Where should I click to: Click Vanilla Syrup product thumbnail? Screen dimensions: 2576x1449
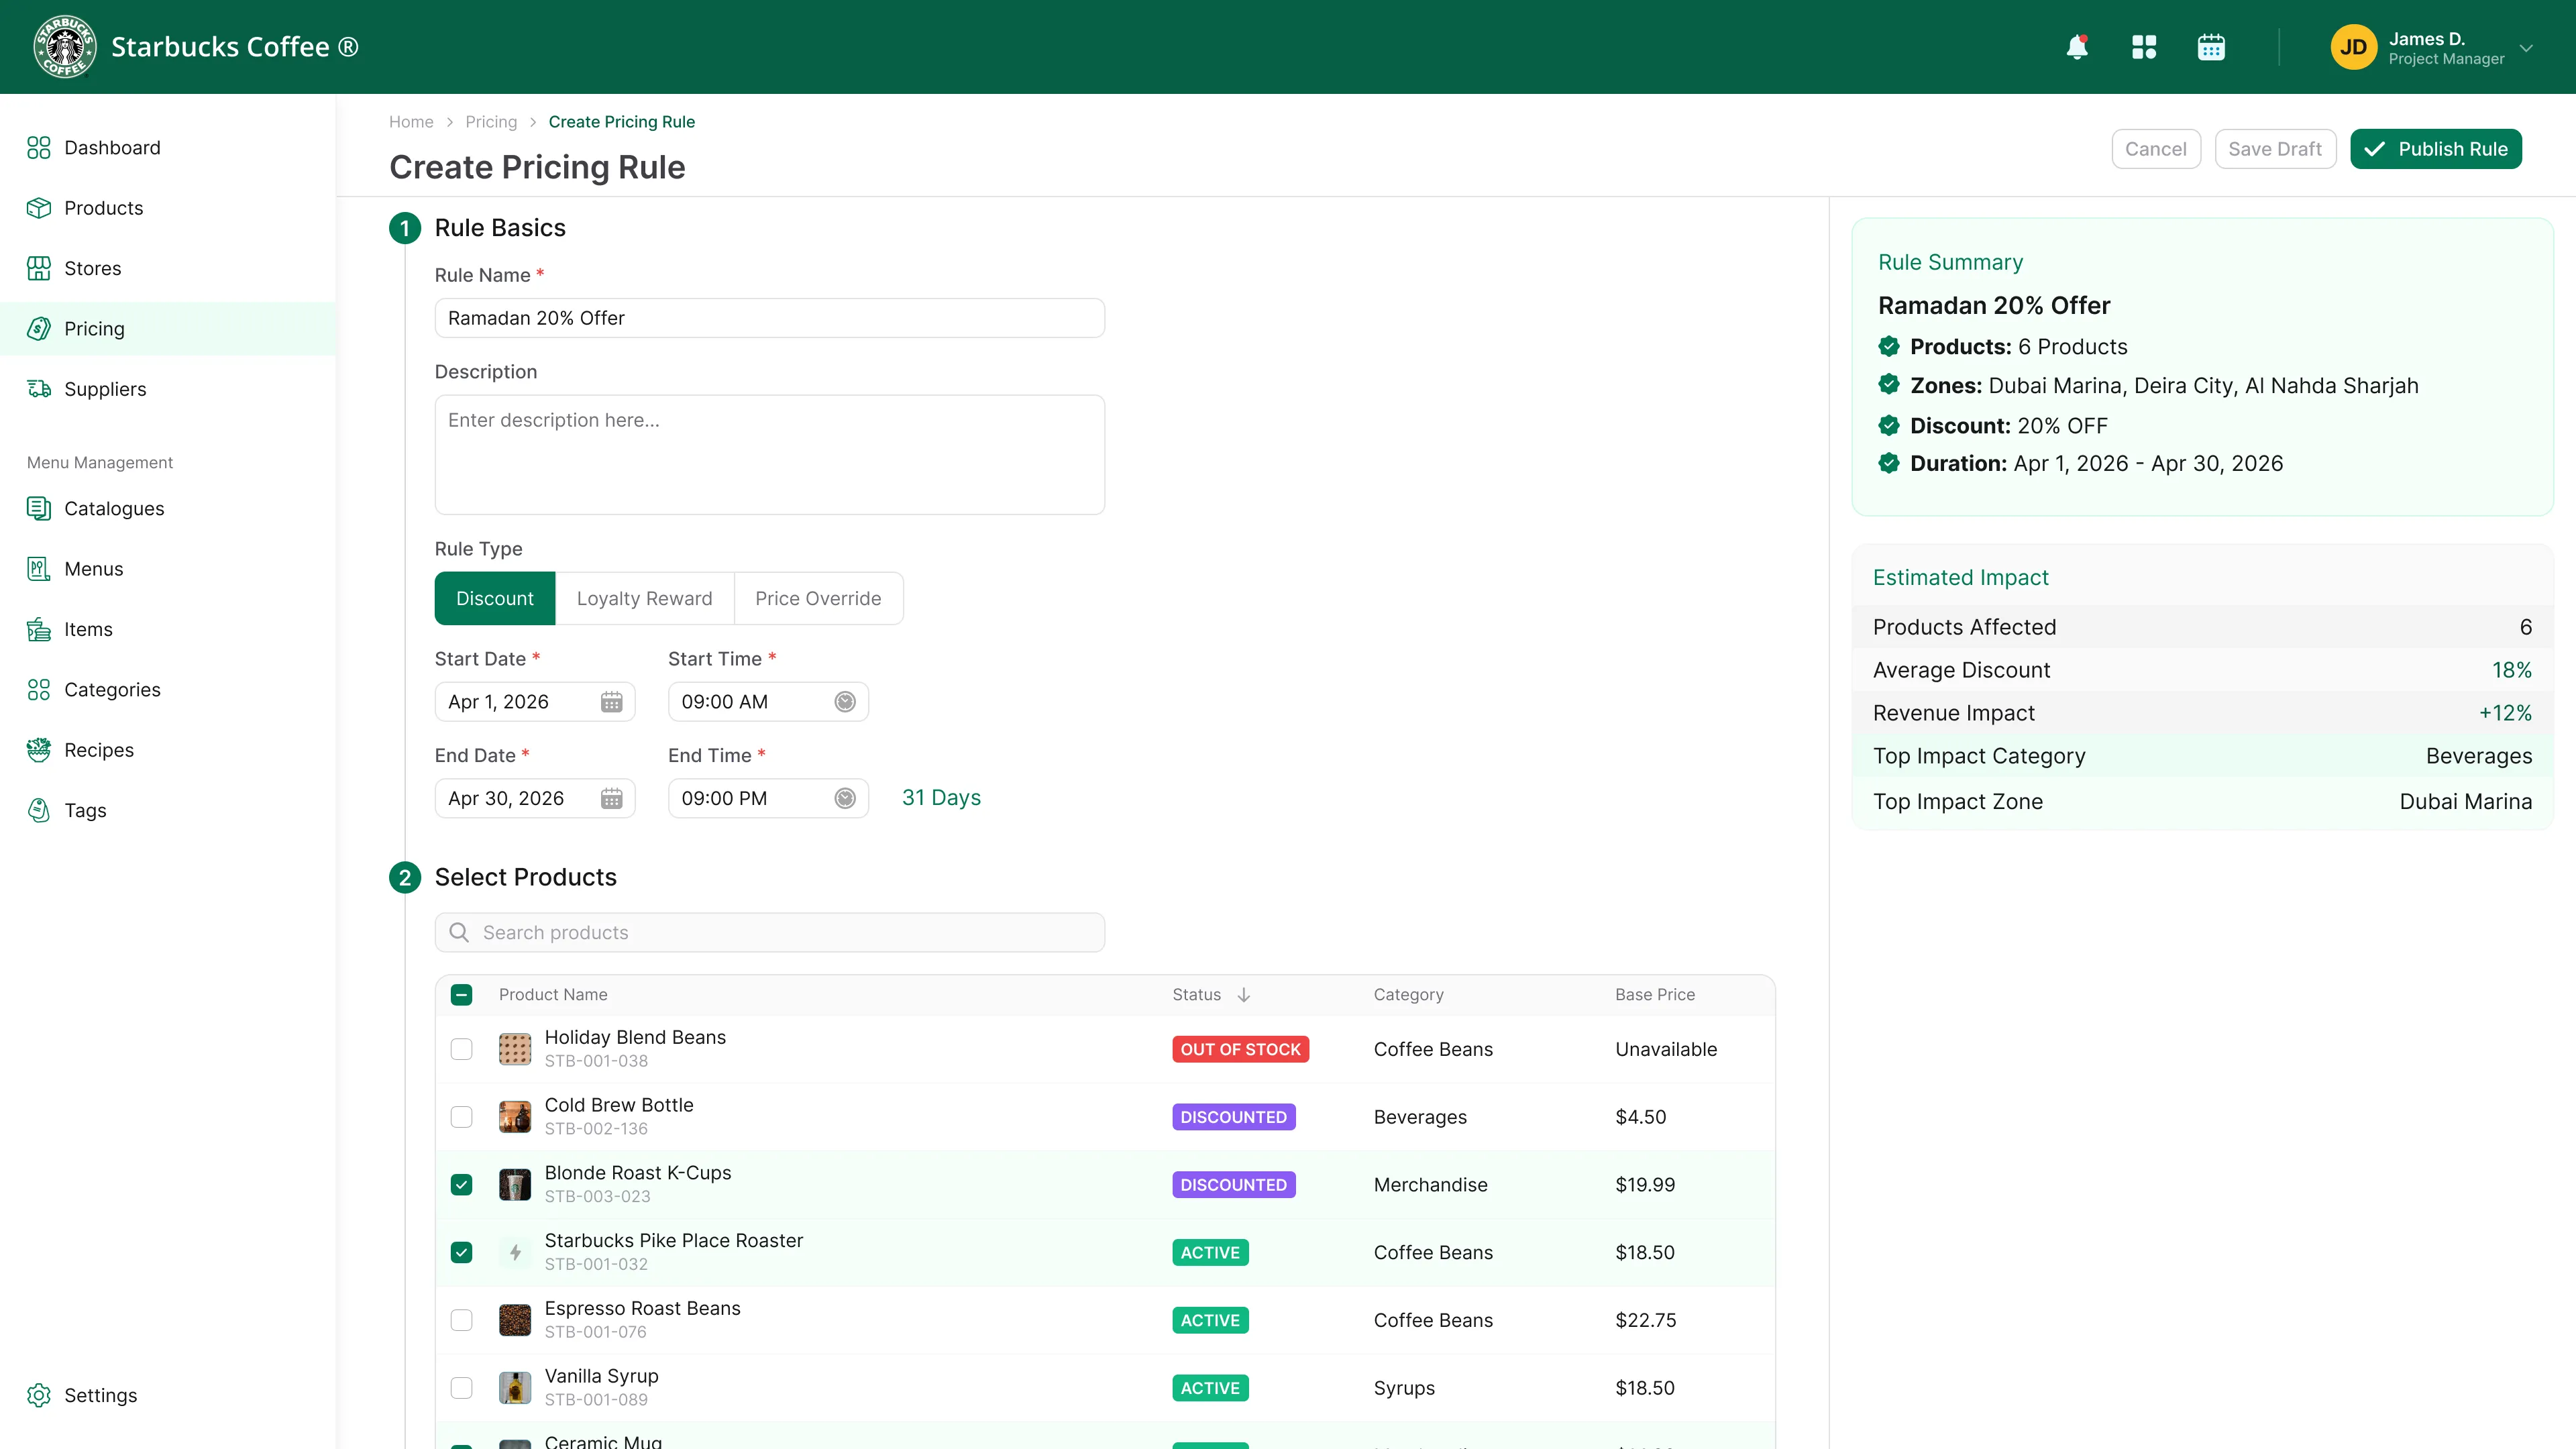[x=515, y=1388]
